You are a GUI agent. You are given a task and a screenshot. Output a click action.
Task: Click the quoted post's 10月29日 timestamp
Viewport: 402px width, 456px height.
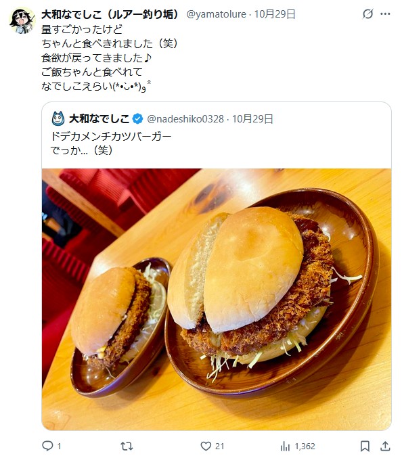[x=252, y=119]
